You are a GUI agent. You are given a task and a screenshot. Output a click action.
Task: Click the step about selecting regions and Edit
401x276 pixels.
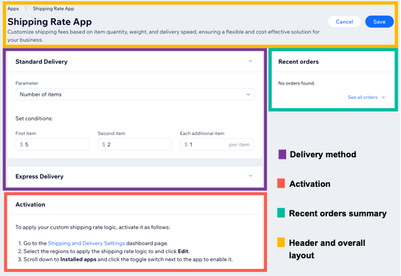click(104, 251)
